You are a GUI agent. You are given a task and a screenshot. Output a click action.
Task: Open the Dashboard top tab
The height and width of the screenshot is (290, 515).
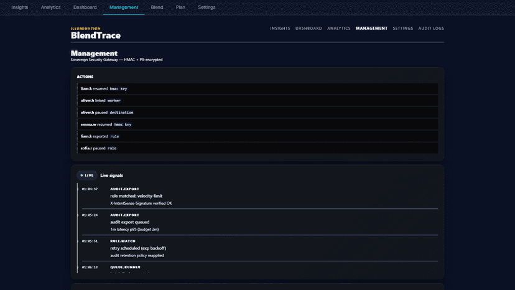(85, 7)
